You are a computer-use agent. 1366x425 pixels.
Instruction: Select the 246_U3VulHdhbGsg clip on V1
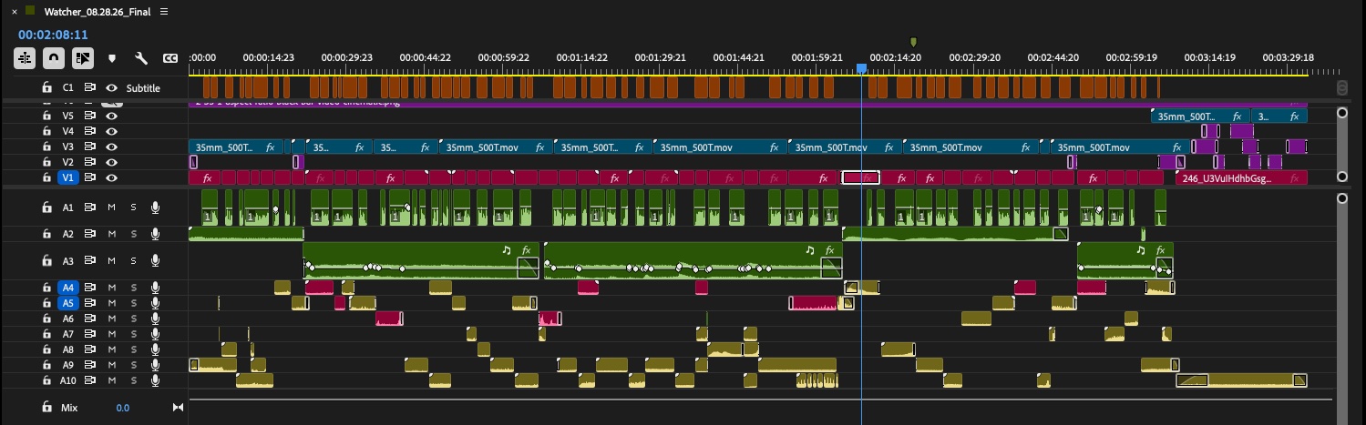pos(1241,177)
